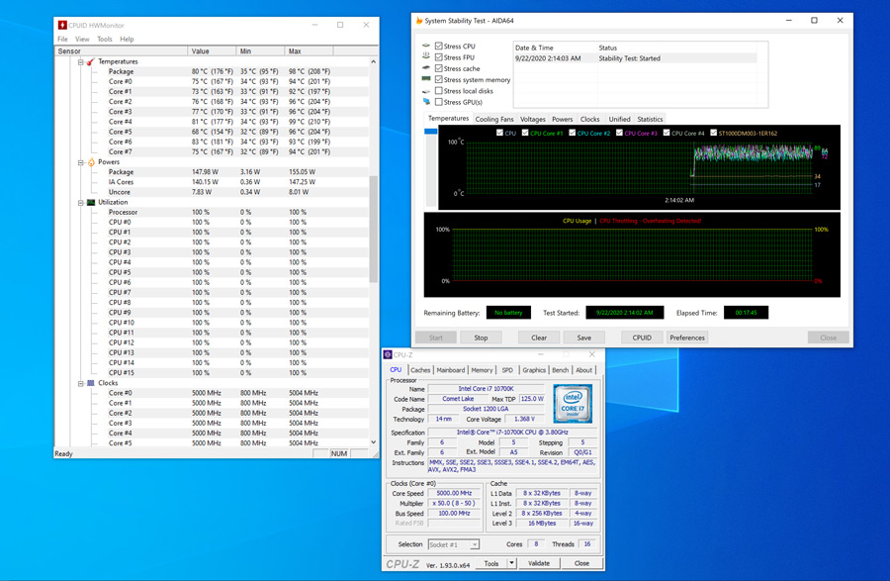Open the Bench tab in CPU-Z
The height and width of the screenshot is (581, 890).
tap(561, 370)
